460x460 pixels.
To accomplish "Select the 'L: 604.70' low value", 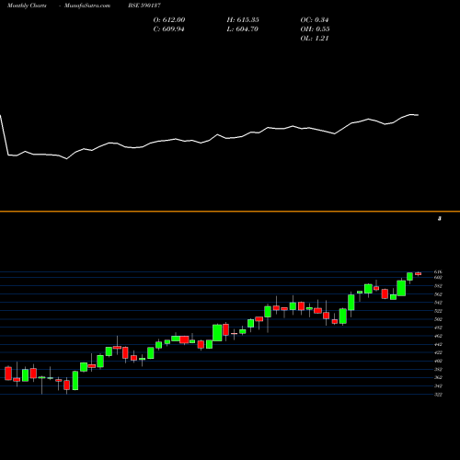I will click(x=243, y=29).
